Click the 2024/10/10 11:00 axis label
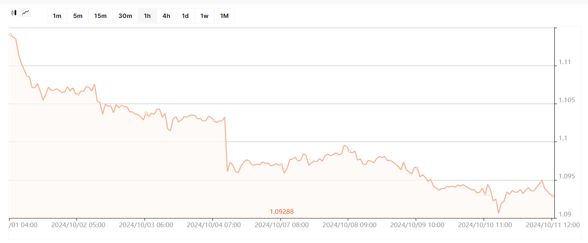588x243 pixels. (485, 225)
